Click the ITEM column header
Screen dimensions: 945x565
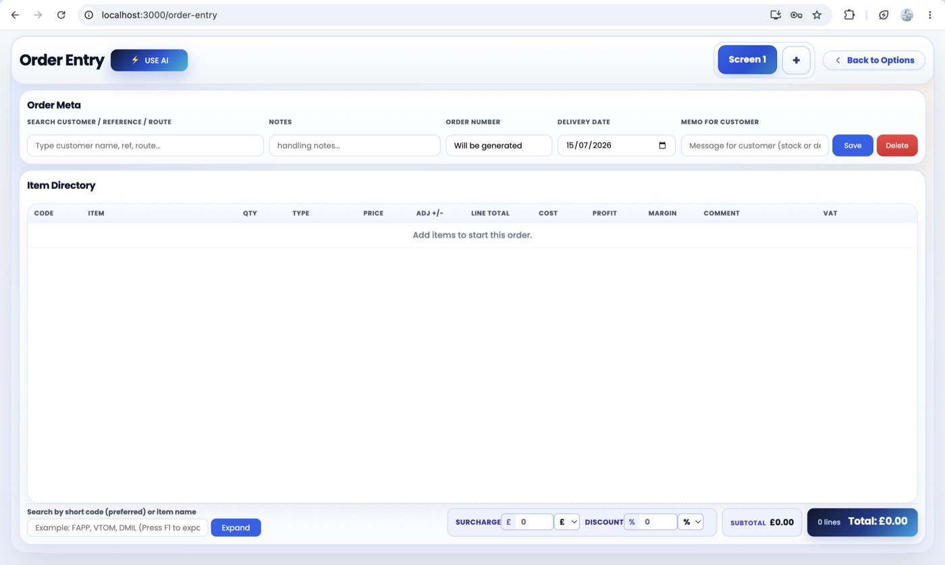coord(96,213)
